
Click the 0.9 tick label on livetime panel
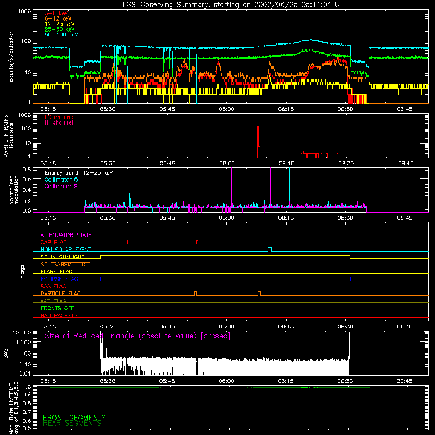pos(27,394)
